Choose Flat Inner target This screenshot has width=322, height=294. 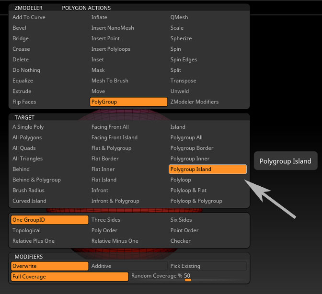pyautogui.click(x=103, y=169)
